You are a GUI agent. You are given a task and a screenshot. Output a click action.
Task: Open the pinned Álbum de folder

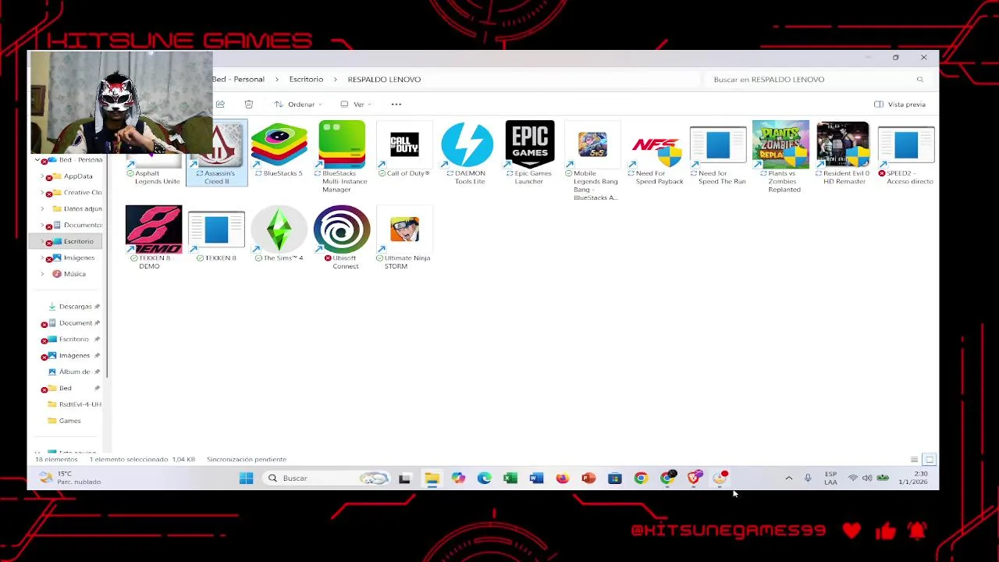(74, 372)
